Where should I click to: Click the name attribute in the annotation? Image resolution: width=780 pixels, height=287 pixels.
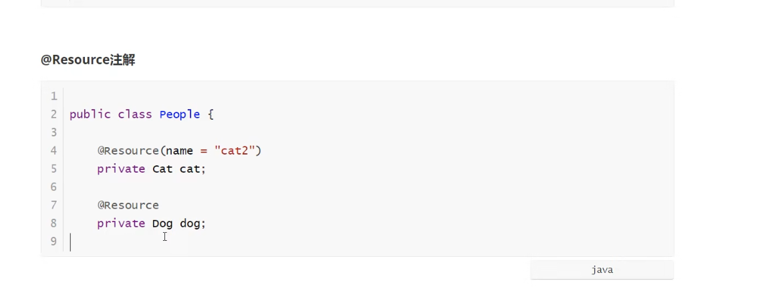click(179, 151)
